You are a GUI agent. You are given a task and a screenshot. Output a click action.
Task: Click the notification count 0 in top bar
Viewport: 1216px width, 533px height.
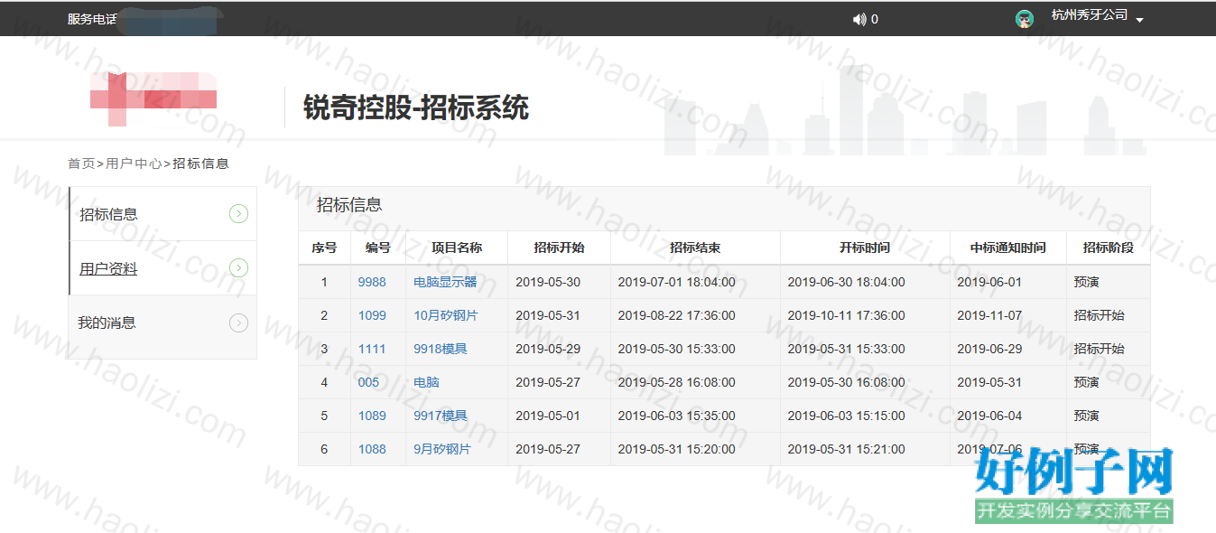875,19
